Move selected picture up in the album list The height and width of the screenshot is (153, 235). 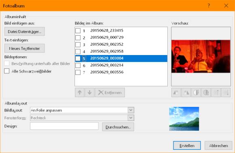pyautogui.click(x=79, y=93)
